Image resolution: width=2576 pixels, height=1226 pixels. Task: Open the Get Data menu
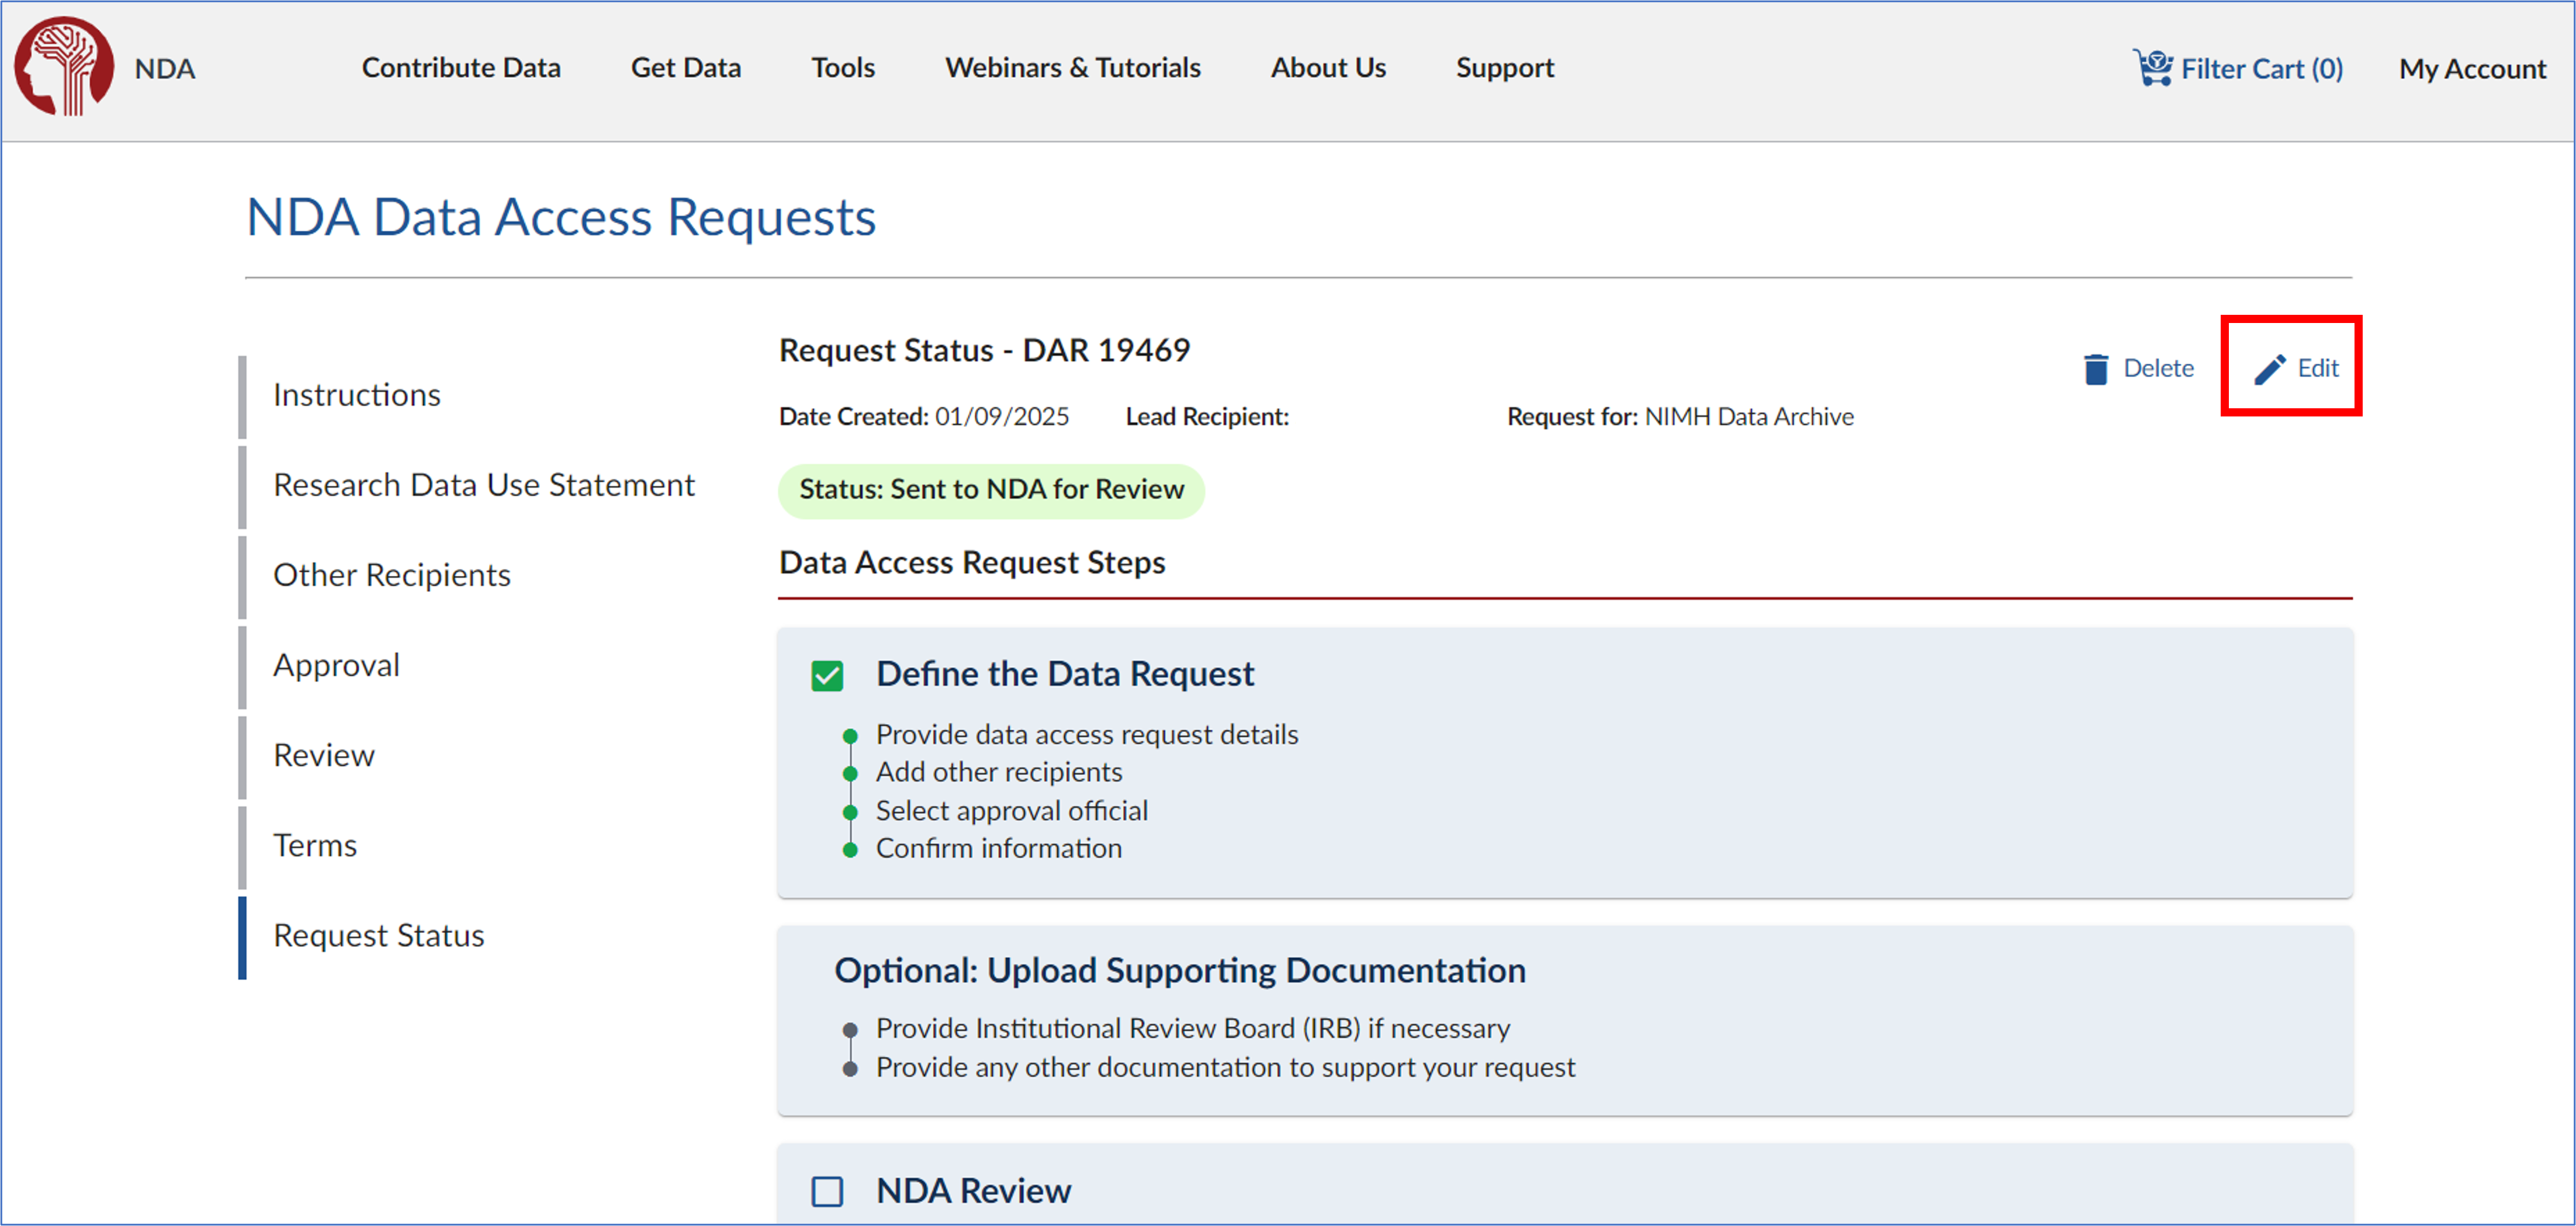click(x=686, y=68)
